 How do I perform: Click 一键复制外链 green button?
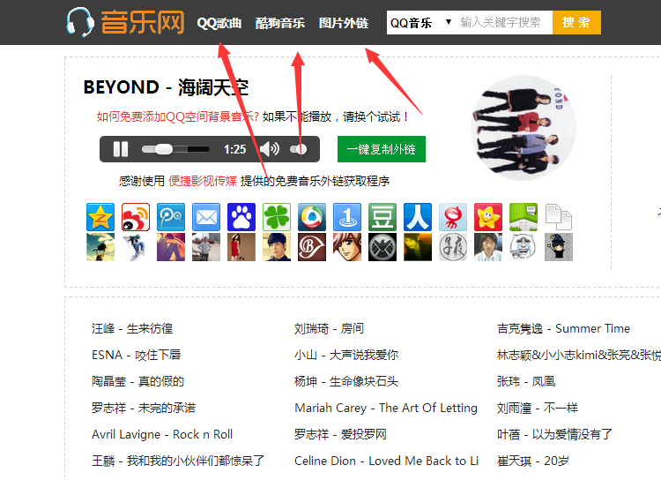tap(382, 149)
